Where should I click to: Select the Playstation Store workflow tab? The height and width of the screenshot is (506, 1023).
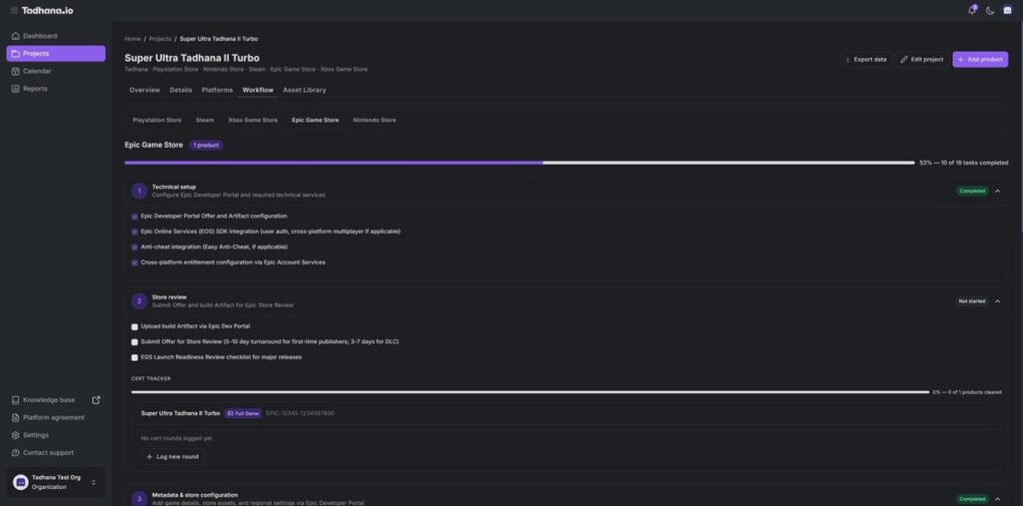pos(157,120)
